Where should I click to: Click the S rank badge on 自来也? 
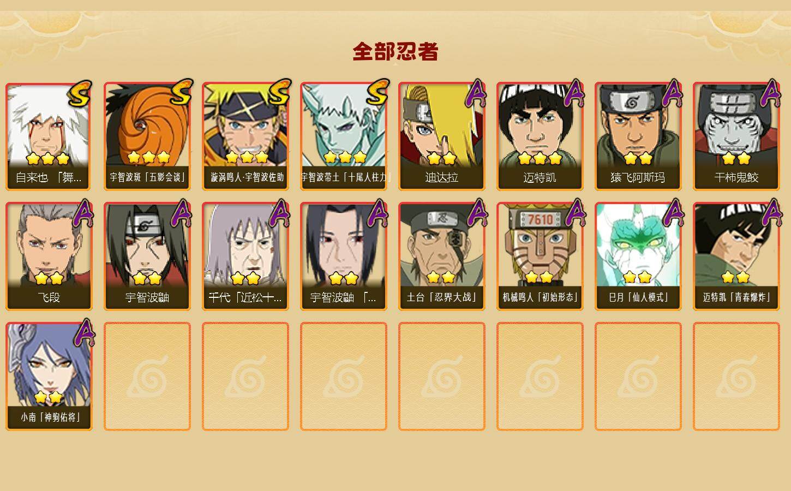pos(80,94)
